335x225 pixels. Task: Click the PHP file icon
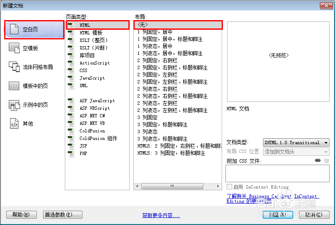pos(71,153)
